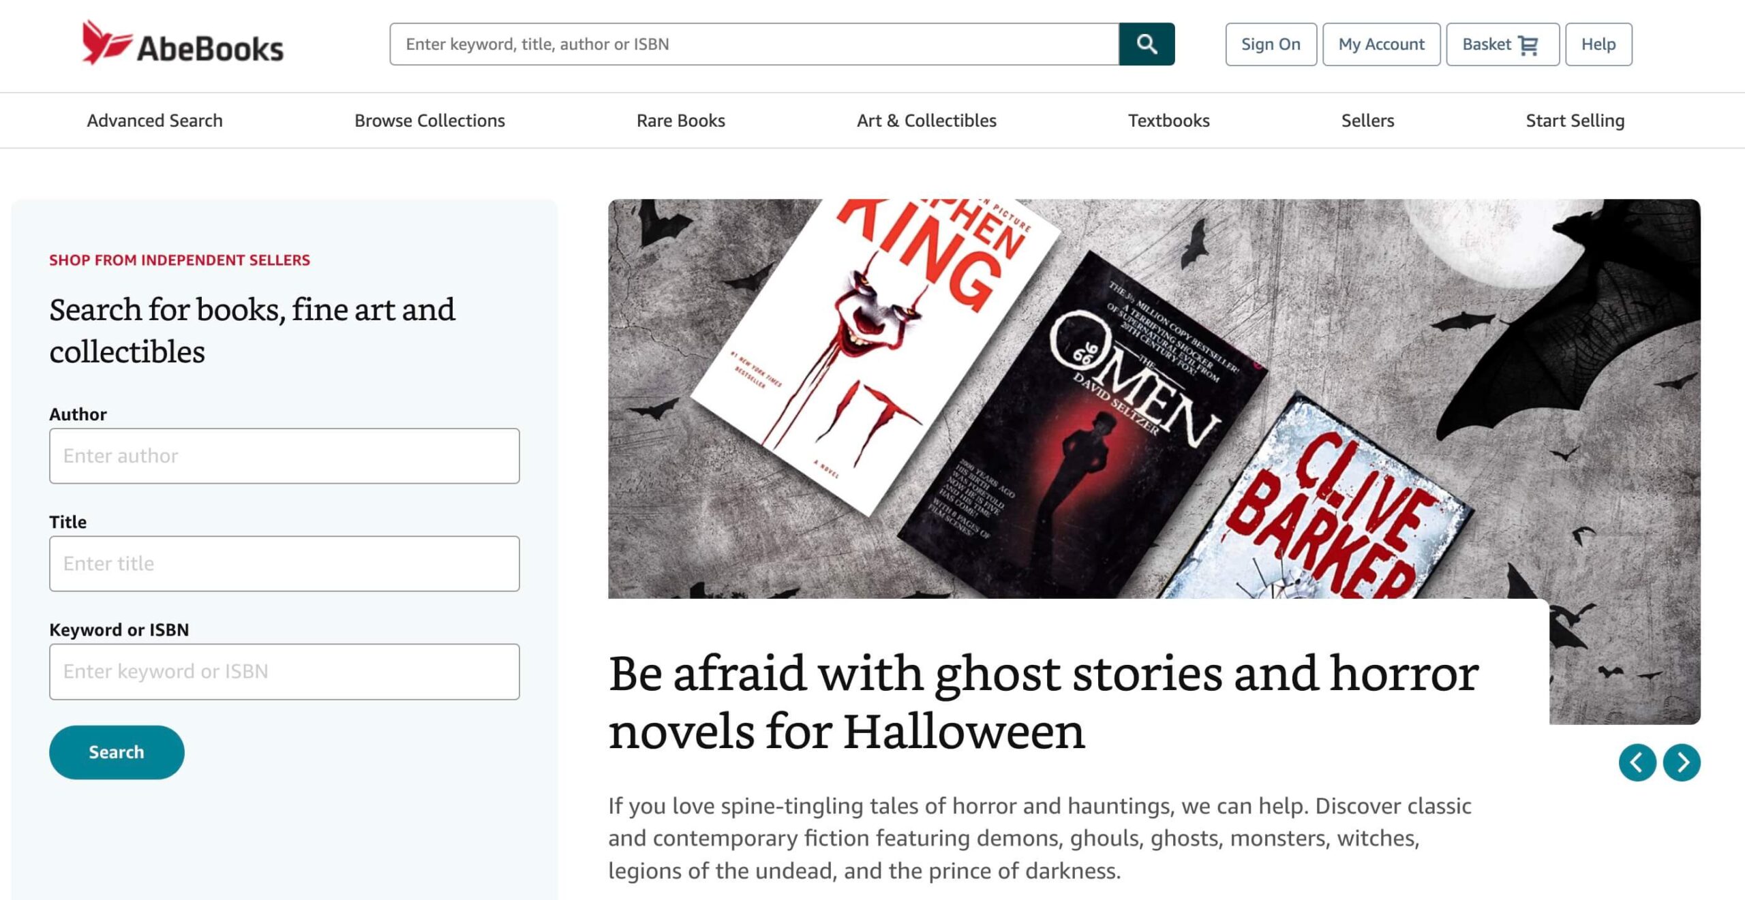Viewport: 1745px width, 900px height.
Task: Open My Account
Action: [1381, 44]
